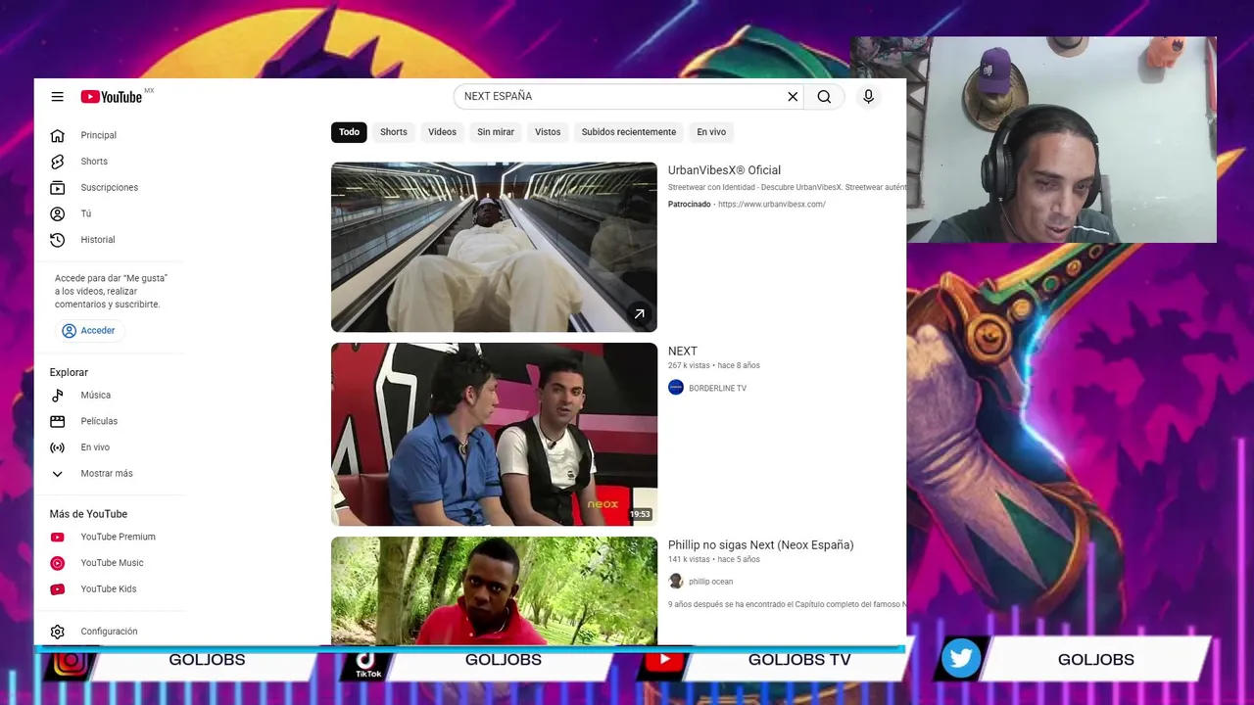Open the Historial sidebar label
The height and width of the screenshot is (705, 1254).
[98, 240]
